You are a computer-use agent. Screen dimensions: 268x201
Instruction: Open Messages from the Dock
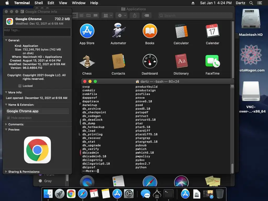[146, 194]
